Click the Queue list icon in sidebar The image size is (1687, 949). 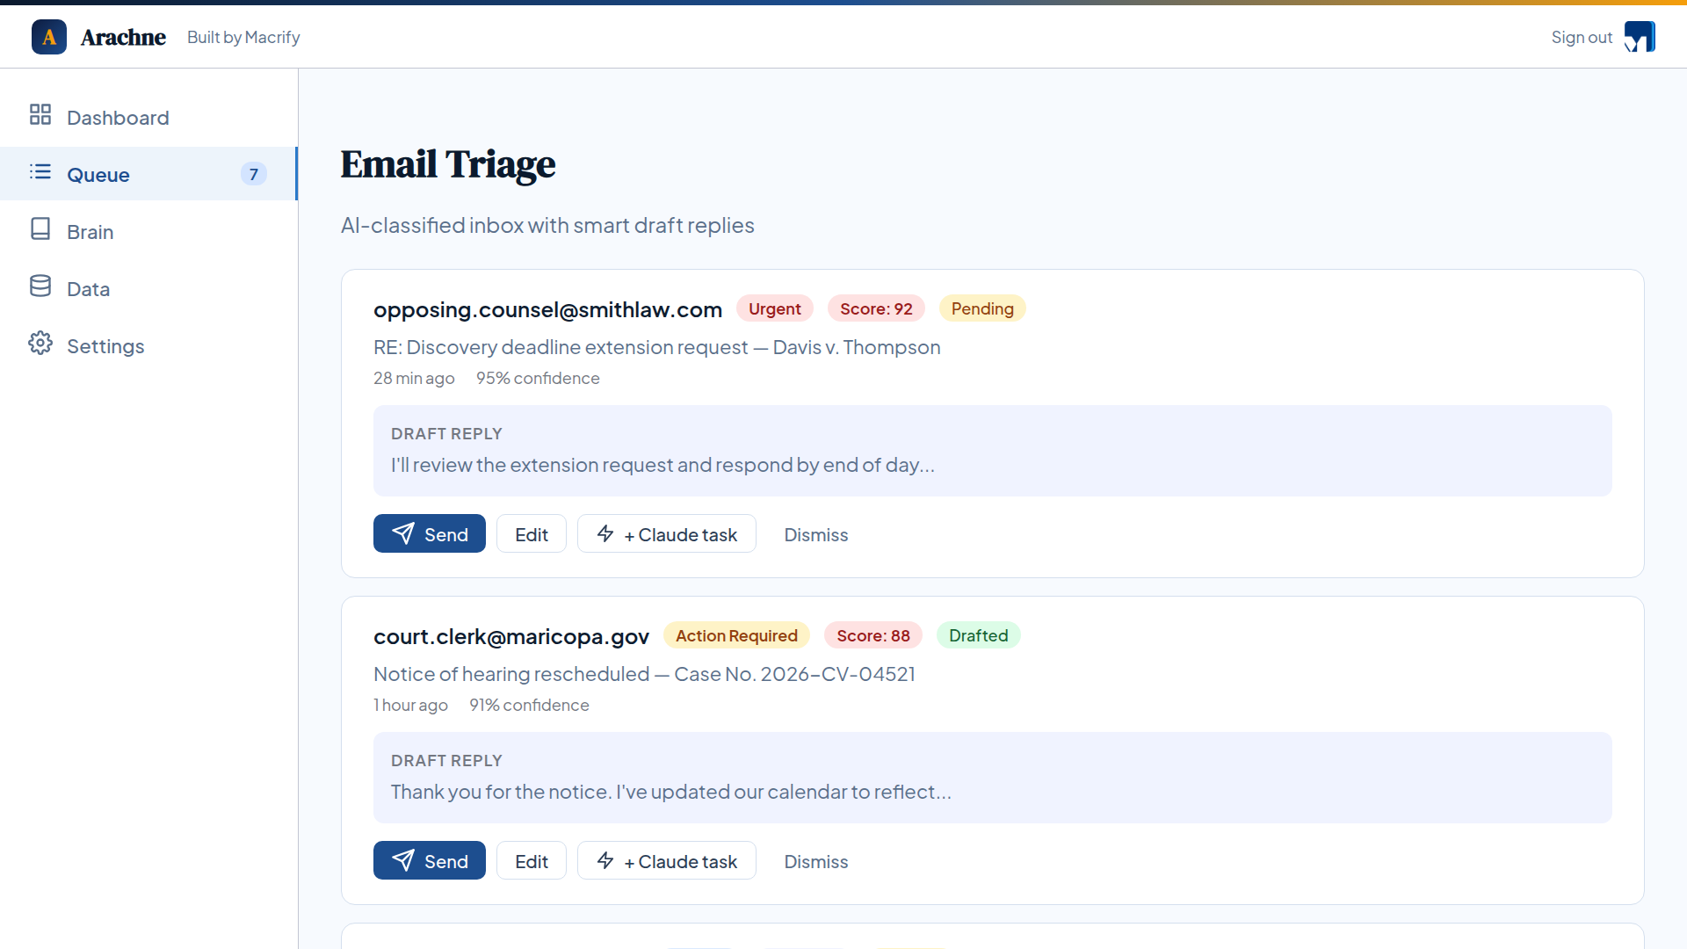point(40,172)
